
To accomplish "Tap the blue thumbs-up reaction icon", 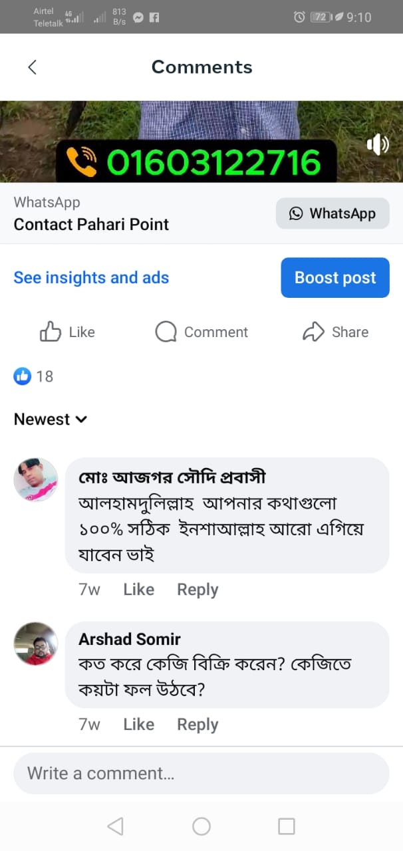I will [x=21, y=376].
